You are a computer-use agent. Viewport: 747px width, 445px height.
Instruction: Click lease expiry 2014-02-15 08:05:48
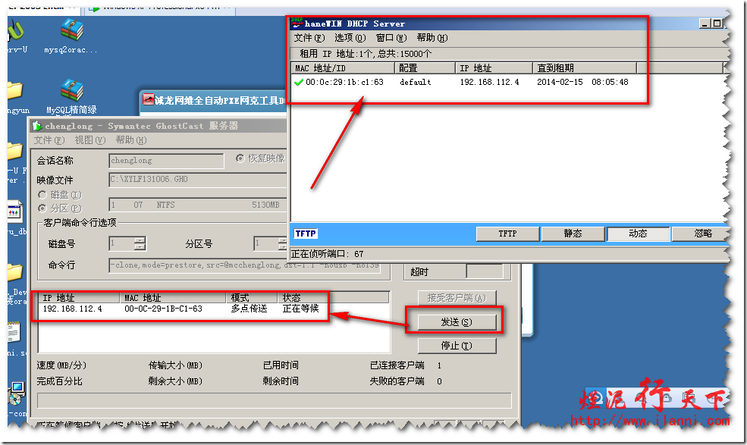582,82
